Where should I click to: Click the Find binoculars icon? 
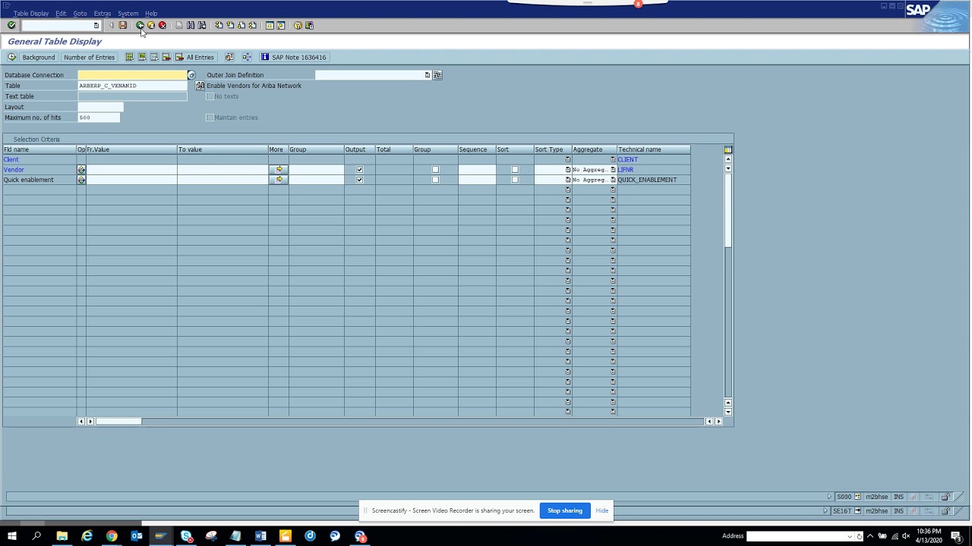click(x=191, y=25)
